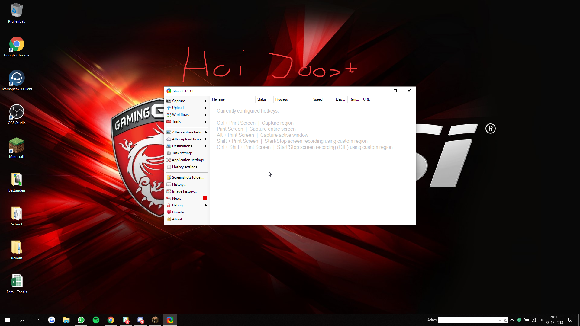Click the Filename column header
Viewport: 580px width, 326px height.
[218, 99]
